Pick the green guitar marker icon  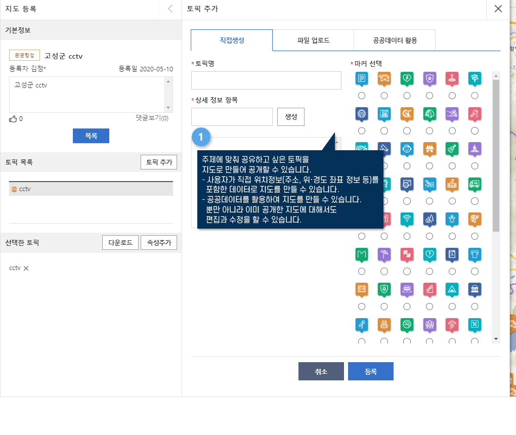[452, 149]
